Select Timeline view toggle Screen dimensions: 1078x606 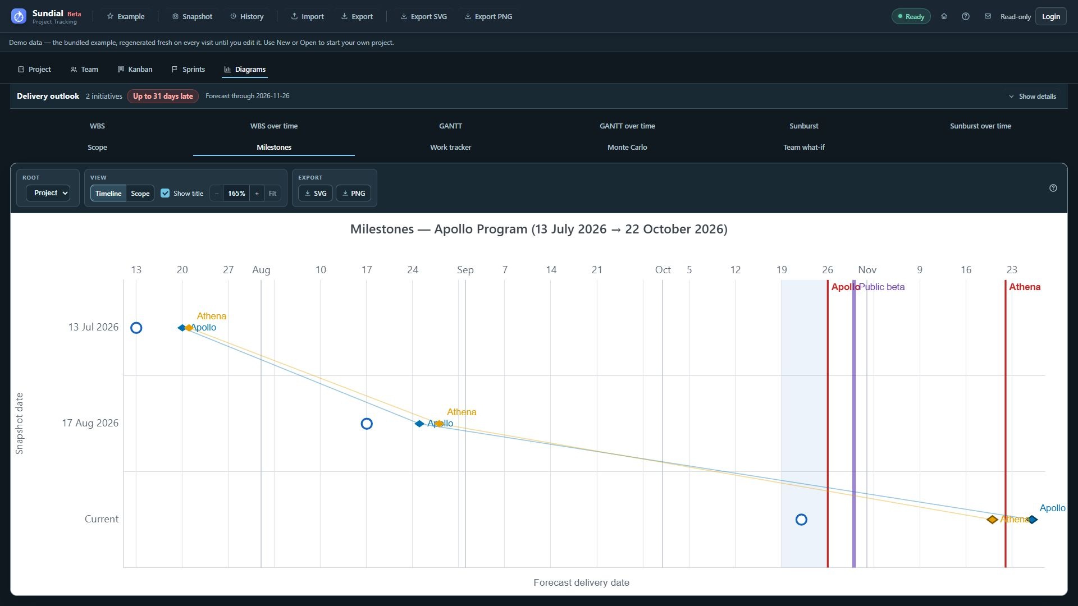coord(108,194)
